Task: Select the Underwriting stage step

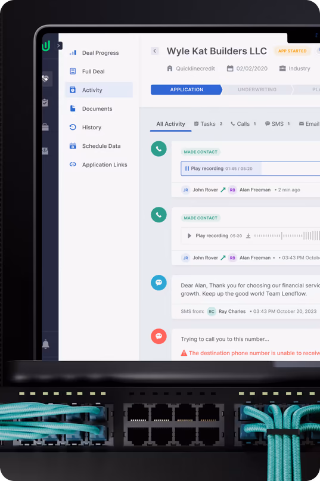Action: tap(257, 89)
